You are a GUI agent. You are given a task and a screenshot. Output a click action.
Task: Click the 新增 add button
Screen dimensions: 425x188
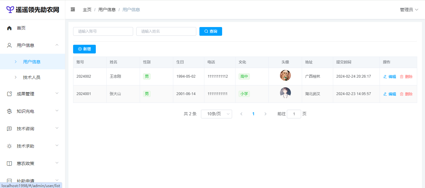[84, 49]
